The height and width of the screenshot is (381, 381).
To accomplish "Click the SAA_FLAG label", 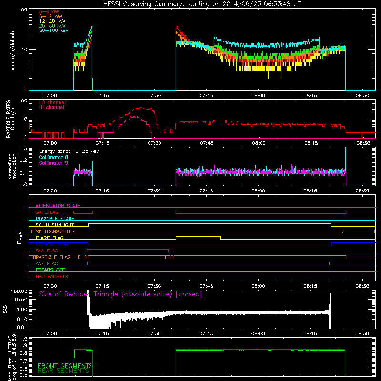I will [x=47, y=251].
